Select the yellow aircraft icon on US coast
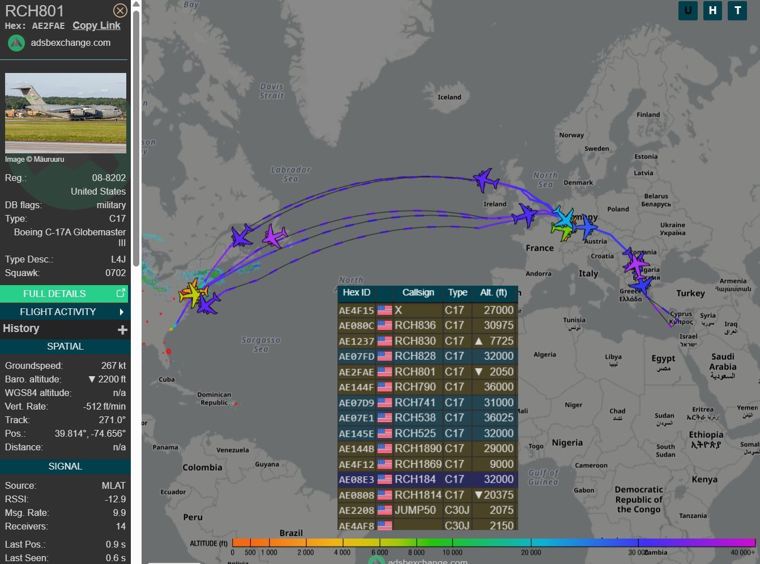This screenshot has width=760, height=564. [x=194, y=294]
